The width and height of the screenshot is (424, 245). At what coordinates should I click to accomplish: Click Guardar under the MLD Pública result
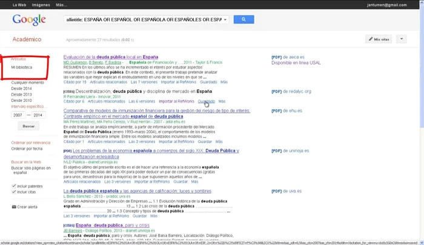click(x=181, y=182)
